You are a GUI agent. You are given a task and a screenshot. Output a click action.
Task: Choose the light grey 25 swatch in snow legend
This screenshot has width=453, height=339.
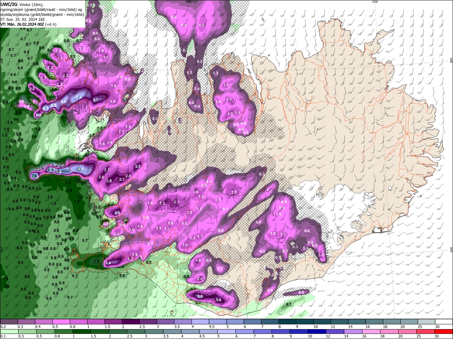pyautogui.click(x=426, y=322)
